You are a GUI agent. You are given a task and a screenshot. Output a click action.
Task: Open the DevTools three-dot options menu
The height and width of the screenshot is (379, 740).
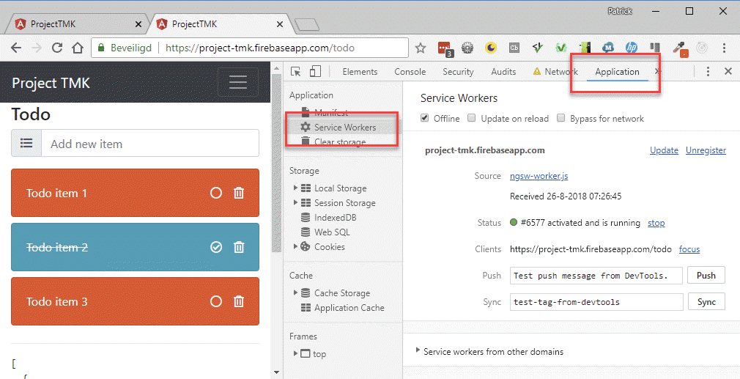[708, 71]
